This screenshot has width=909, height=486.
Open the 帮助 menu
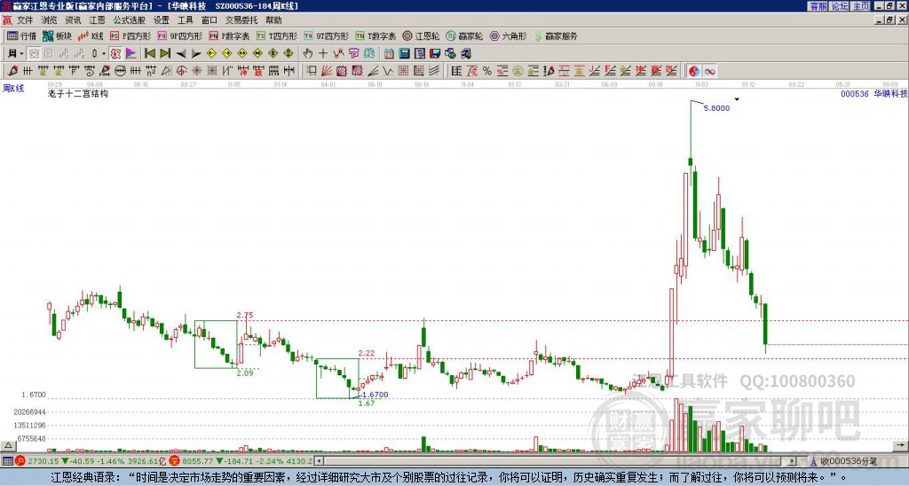[x=273, y=20]
